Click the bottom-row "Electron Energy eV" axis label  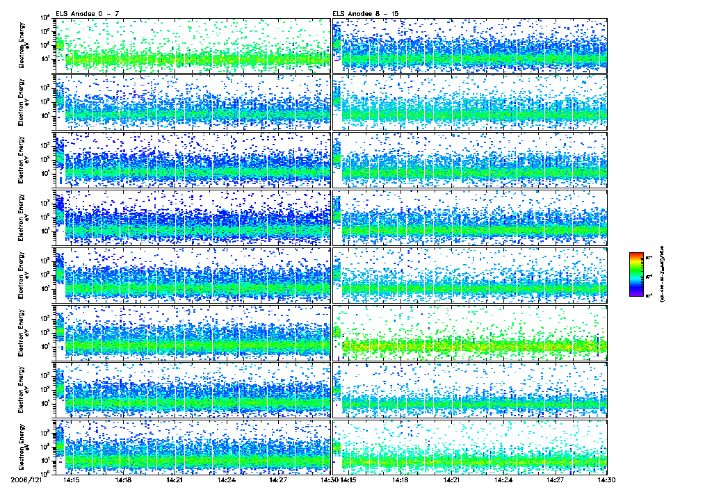coord(23,448)
